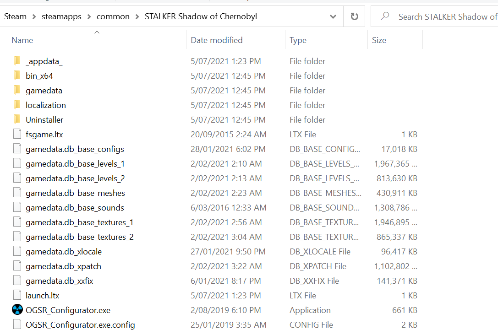Select the gamedata.db_xxfix file name
Image resolution: width=498 pixels, height=335 pixels.
tap(60, 281)
